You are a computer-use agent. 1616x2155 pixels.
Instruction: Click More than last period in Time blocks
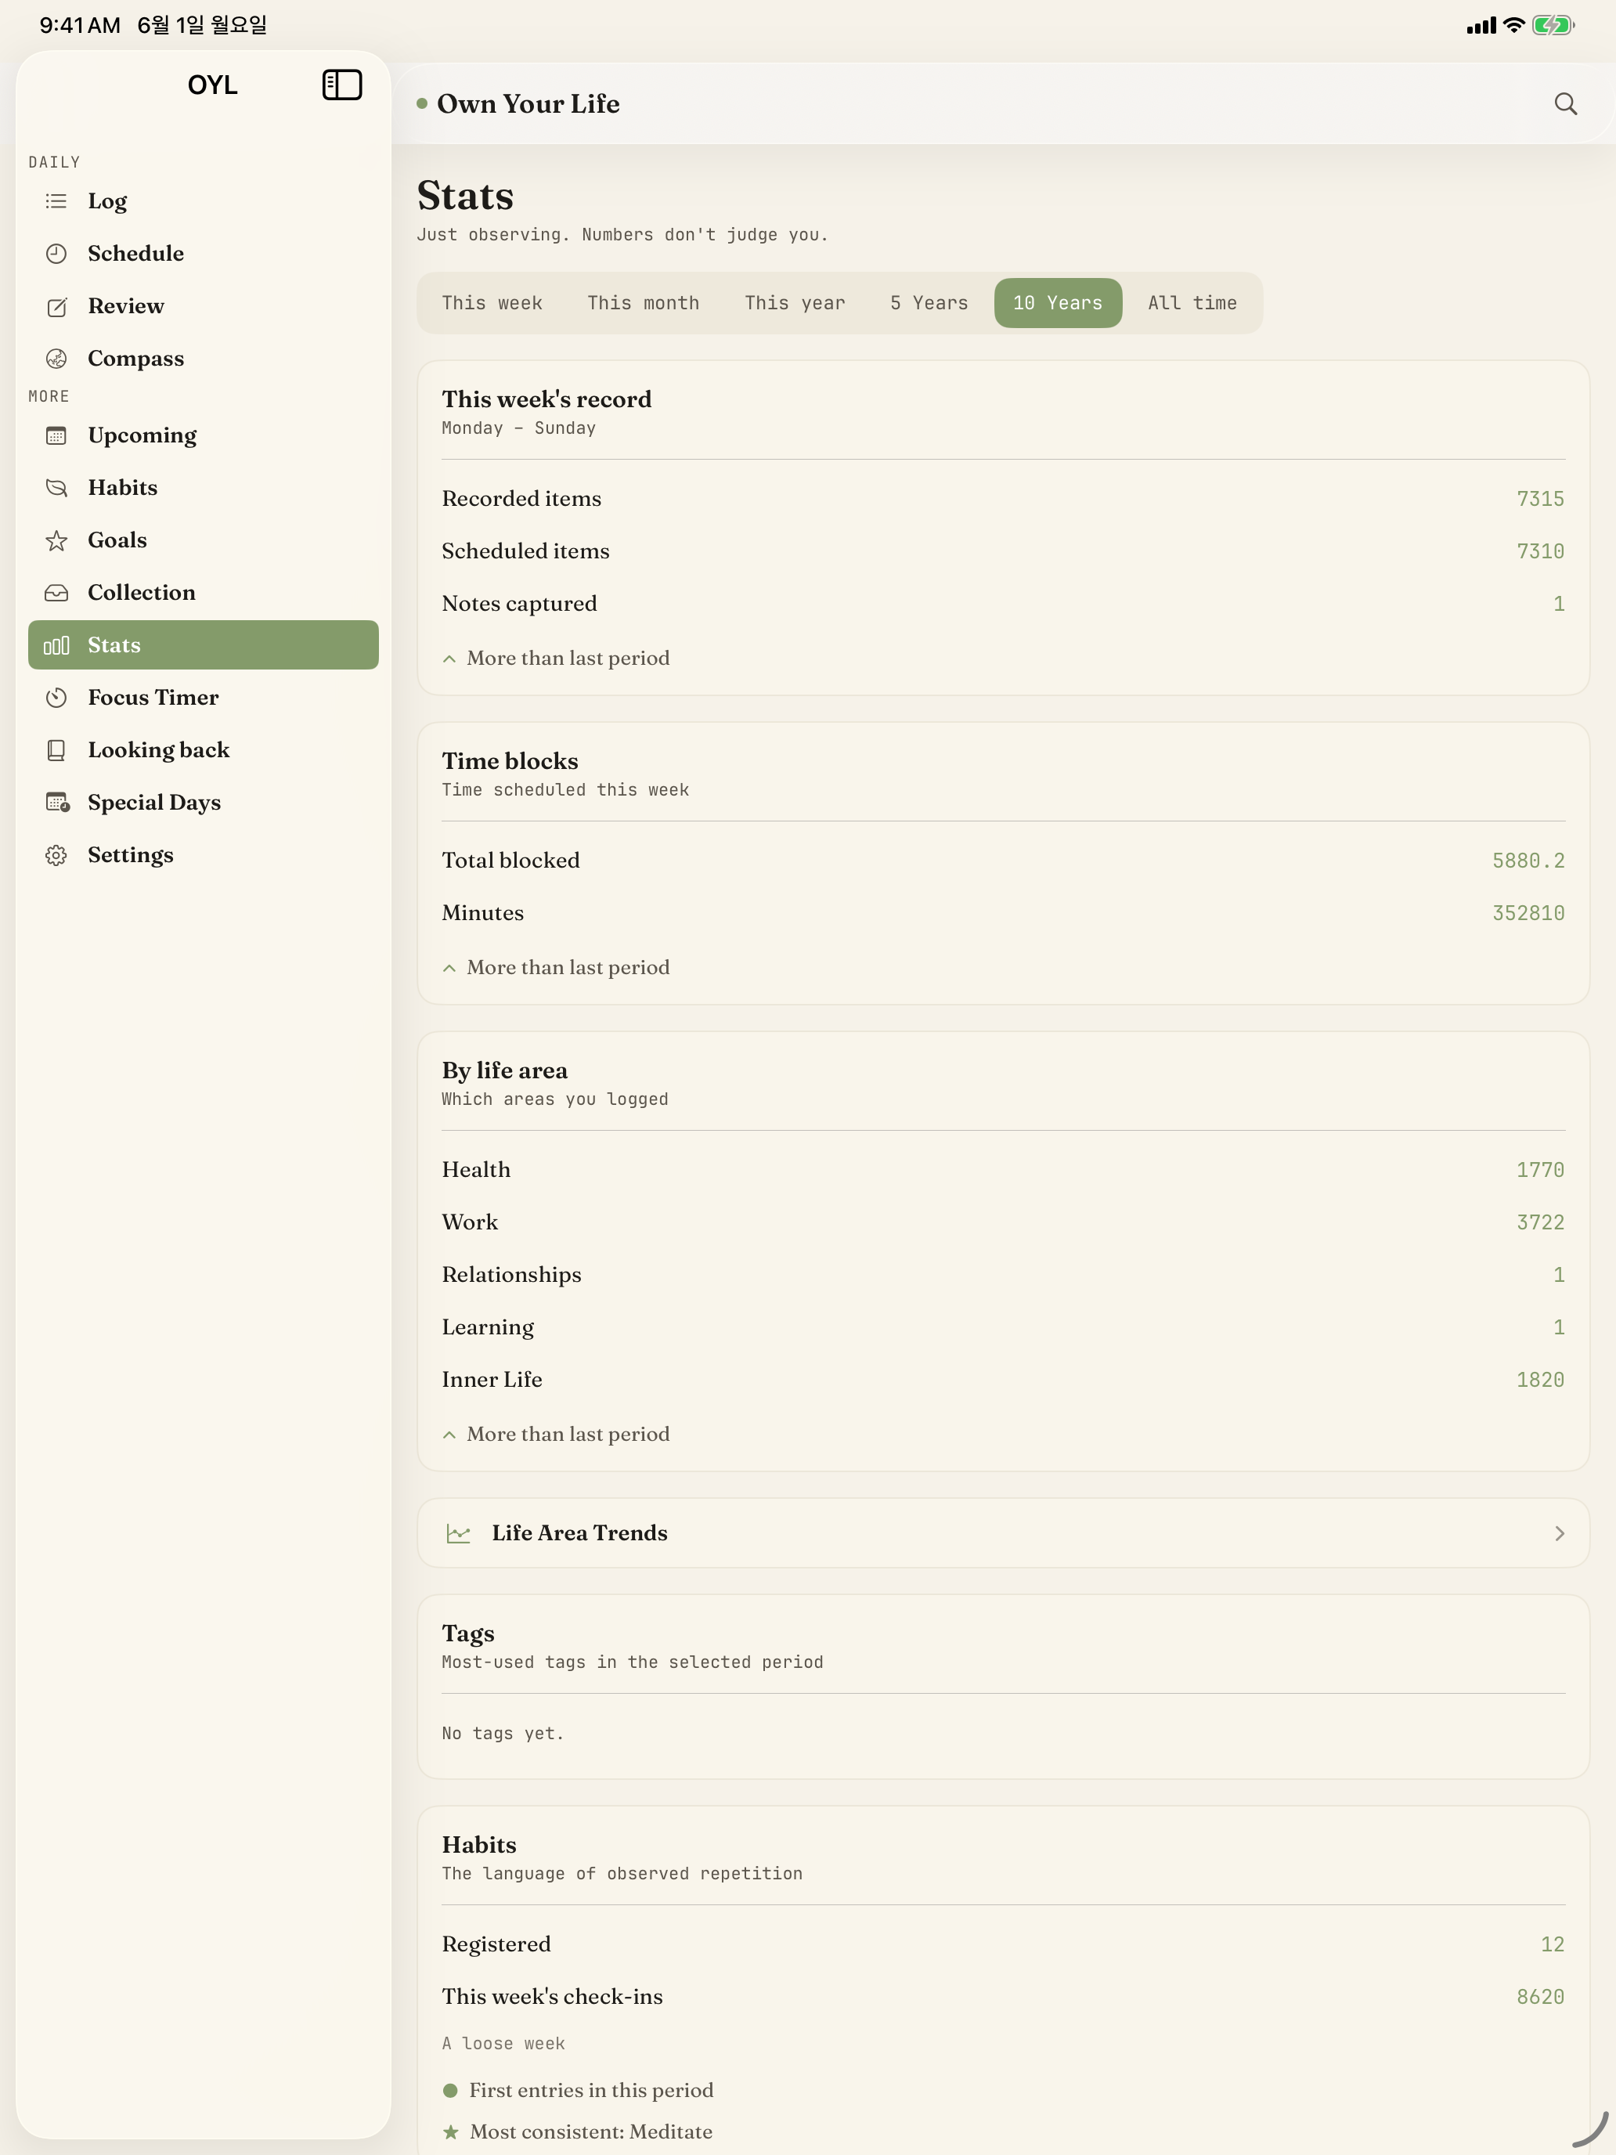pos(556,967)
